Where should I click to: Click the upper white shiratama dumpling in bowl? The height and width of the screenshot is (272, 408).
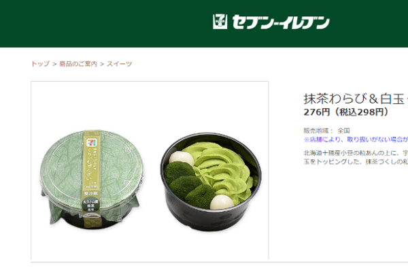(x=182, y=158)
